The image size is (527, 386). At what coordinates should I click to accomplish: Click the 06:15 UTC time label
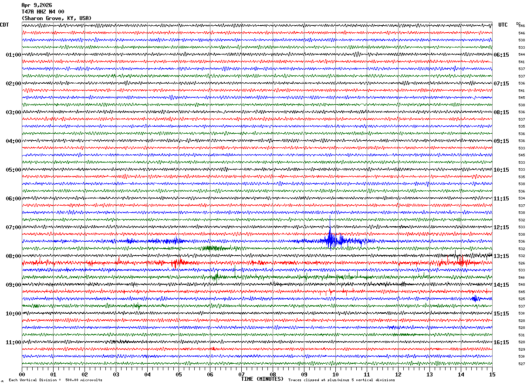pyautogui.click(x=501, y=55)
